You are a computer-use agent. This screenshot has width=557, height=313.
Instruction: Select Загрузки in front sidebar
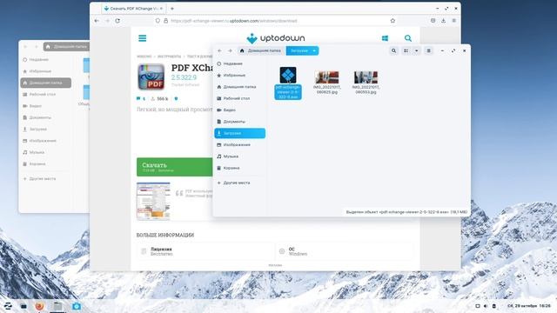(x=240, y=133)
